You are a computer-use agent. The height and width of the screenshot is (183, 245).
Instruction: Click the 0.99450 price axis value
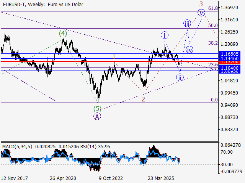[229, 93]
